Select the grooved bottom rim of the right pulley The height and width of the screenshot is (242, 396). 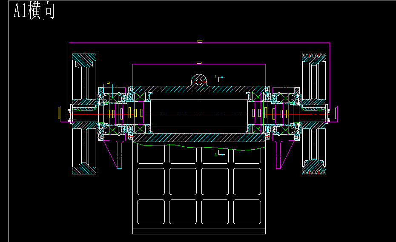[x=314, y=167]
